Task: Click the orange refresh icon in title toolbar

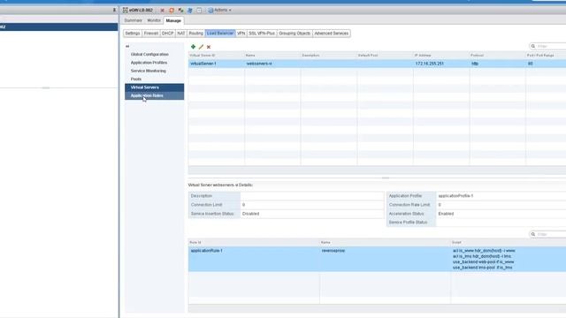Action: pyautogui.click(x=172, y=11)
